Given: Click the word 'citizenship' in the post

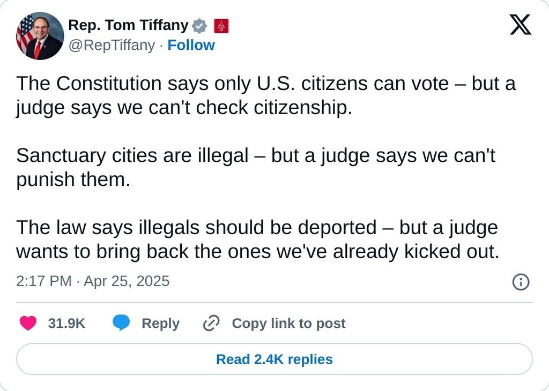Looking at the screenshot, I should 300,108.
